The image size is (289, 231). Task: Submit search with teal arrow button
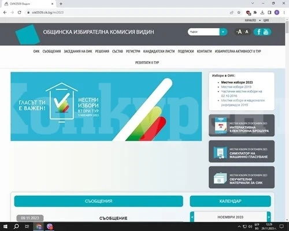(x=224, y=32)
